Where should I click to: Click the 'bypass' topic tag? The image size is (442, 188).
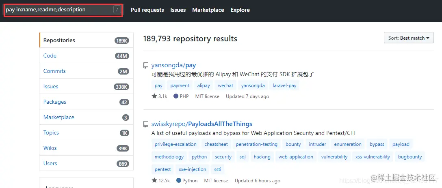click(x=377, y=144)
